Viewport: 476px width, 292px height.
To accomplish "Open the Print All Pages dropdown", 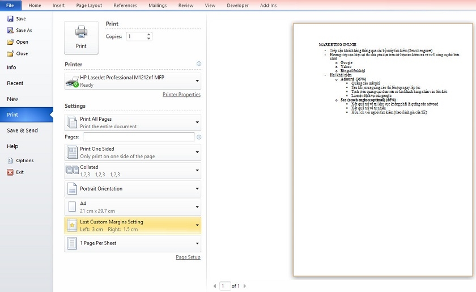I will 197,122.
